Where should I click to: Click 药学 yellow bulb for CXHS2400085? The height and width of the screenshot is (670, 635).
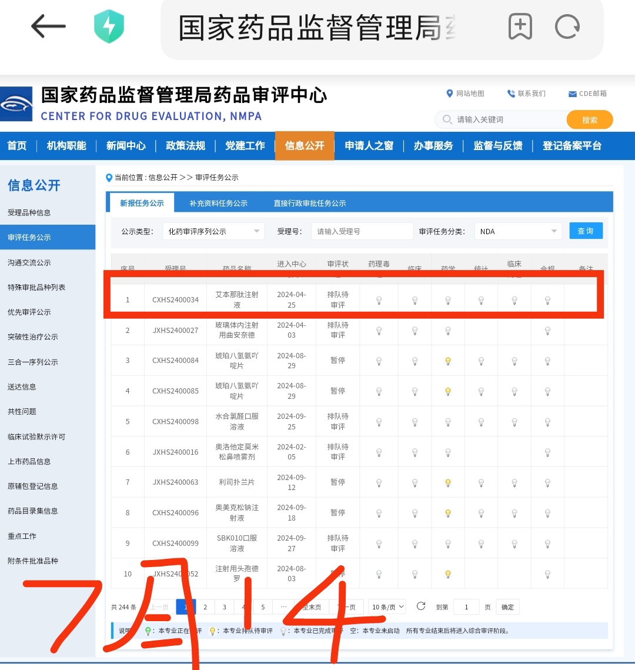[448, 391]
